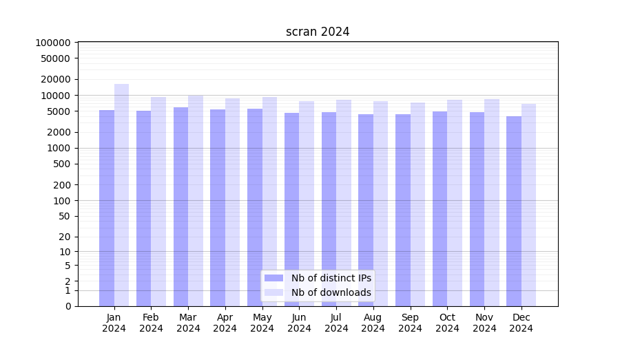620x344 pixels.
Task: Click the 'scran 2024' chart title
Action: 318,32
